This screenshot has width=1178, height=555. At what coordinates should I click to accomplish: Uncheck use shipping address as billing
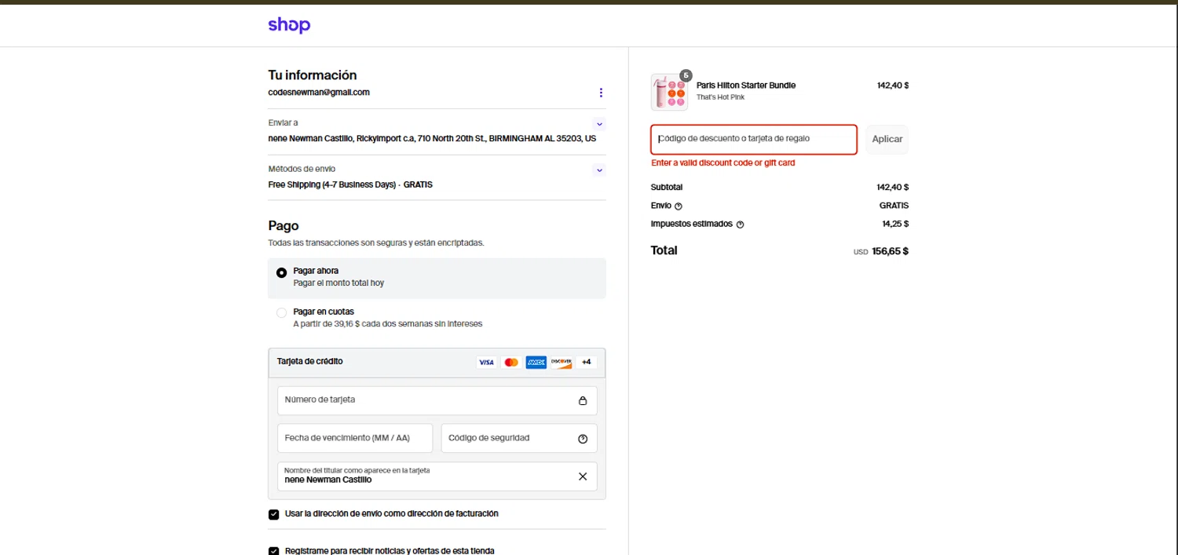273,515
